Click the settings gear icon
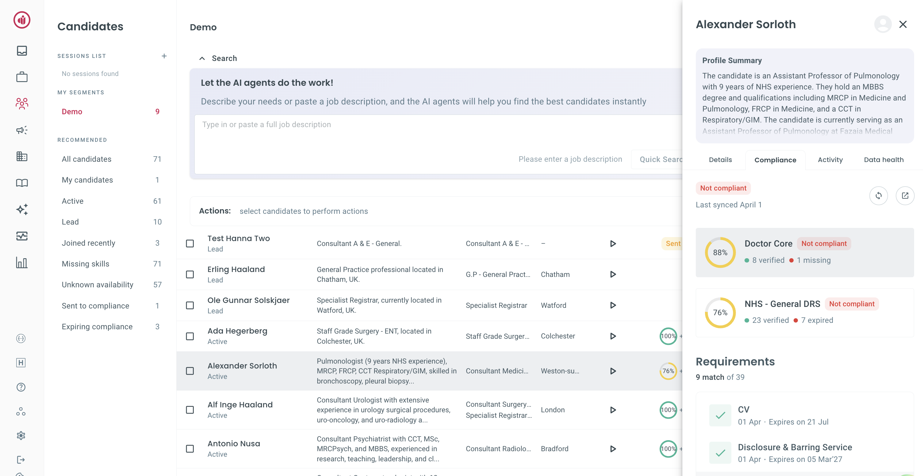This screenshot has width=923, height=476. coord(21,435)
